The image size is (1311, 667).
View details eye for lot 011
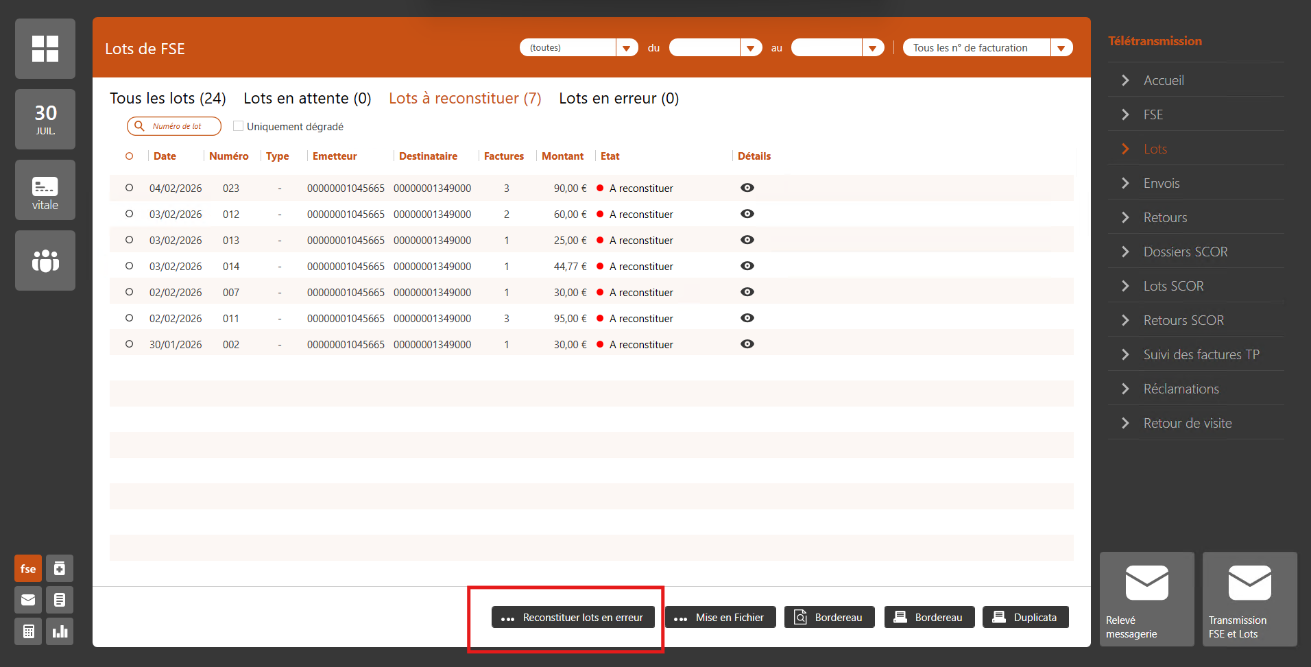(747, 318)
